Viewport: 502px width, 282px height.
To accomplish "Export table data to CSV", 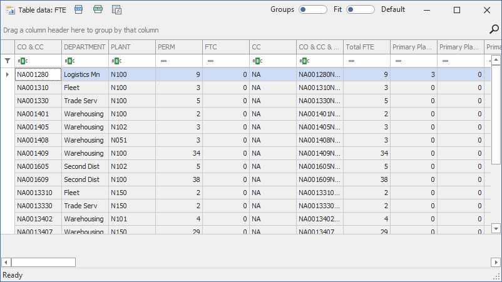I will 78,9.
